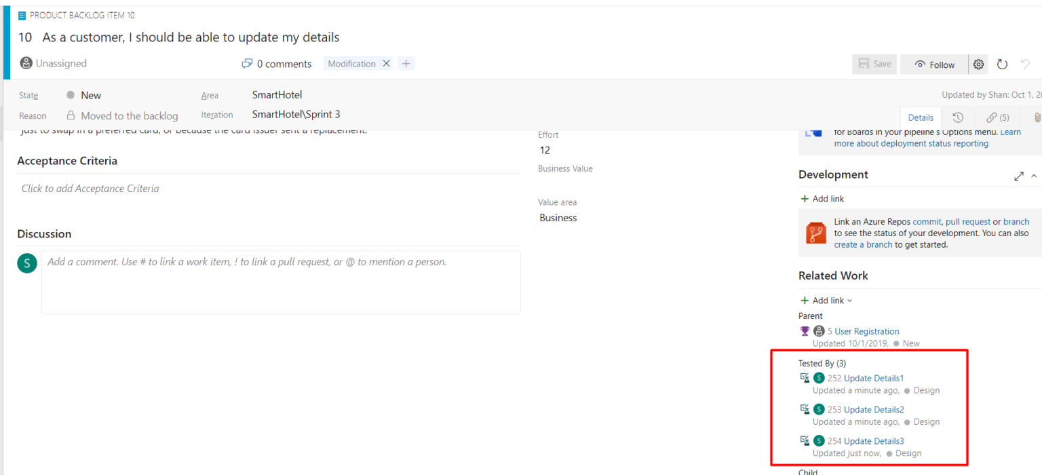Open the State dropdown showing New

91,96
